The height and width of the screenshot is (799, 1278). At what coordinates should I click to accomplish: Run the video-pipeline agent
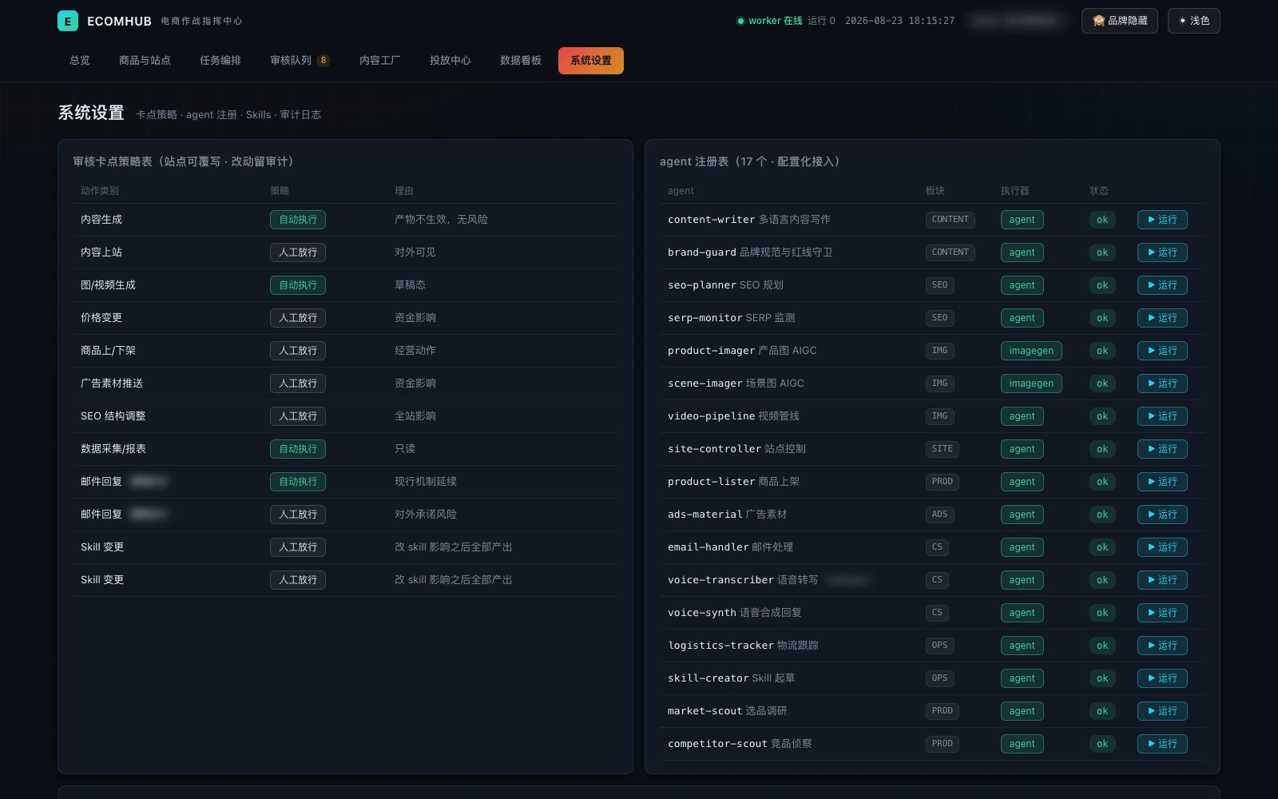tap(1162, 416)
